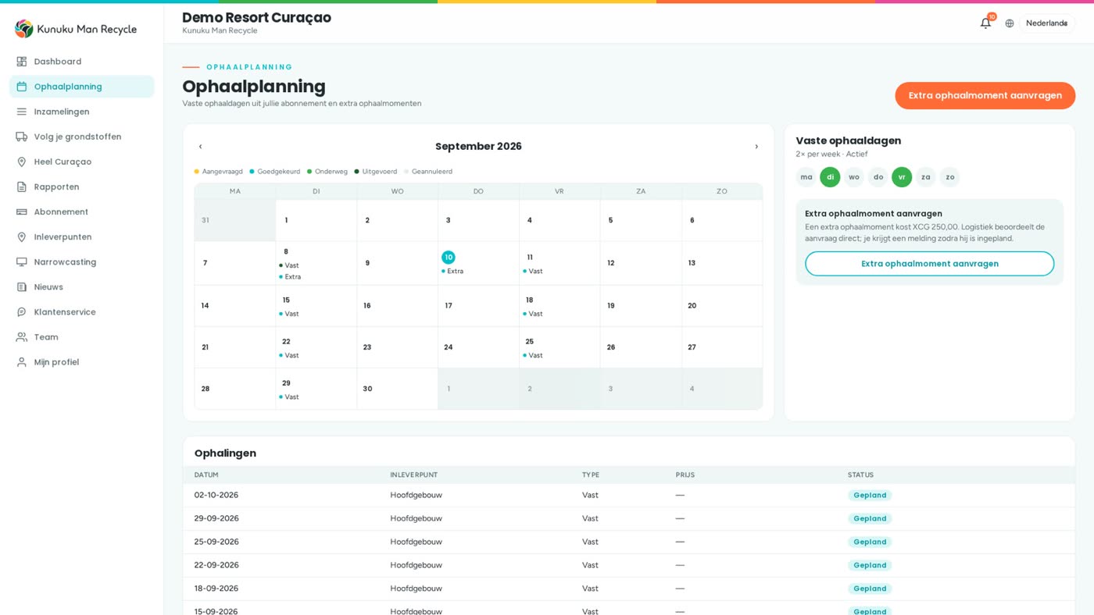Open notifications bell icon
This screenshot has height=615, width=1094.
[985, 23]
